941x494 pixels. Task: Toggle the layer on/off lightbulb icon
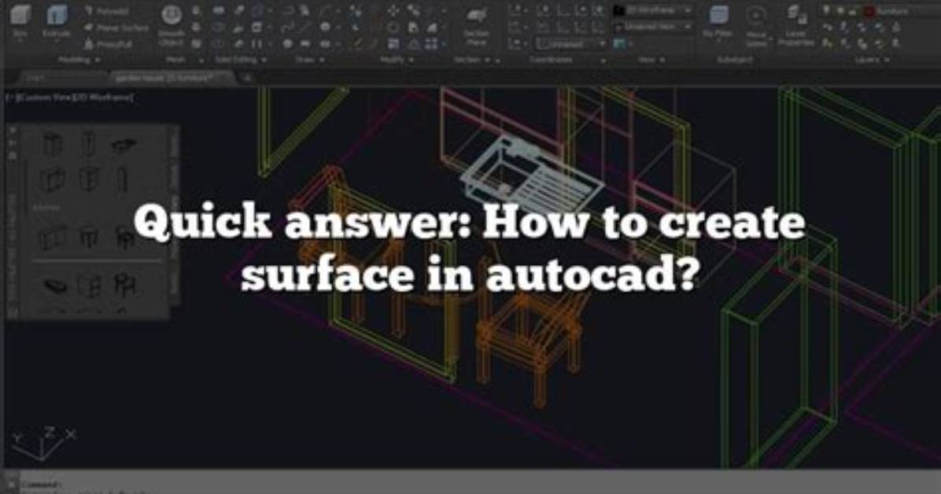(826, 11)
